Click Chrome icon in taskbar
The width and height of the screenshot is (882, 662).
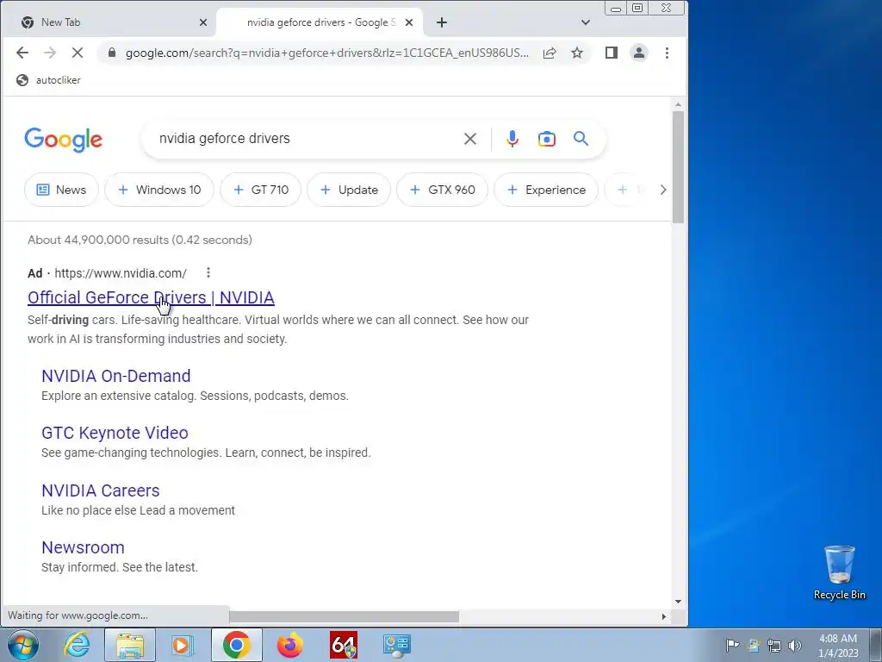(x=236, y=645)
